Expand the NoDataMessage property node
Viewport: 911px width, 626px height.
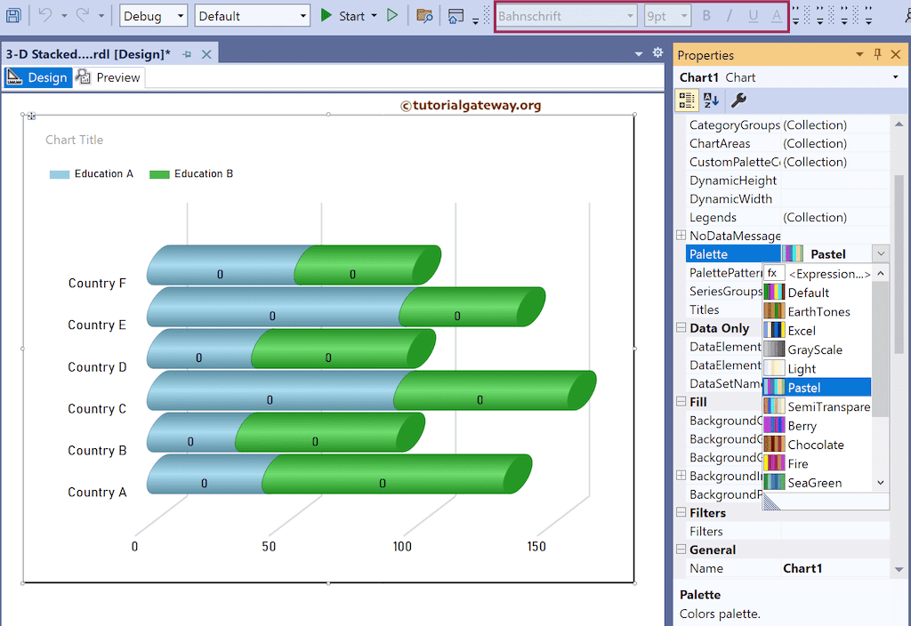681,236
